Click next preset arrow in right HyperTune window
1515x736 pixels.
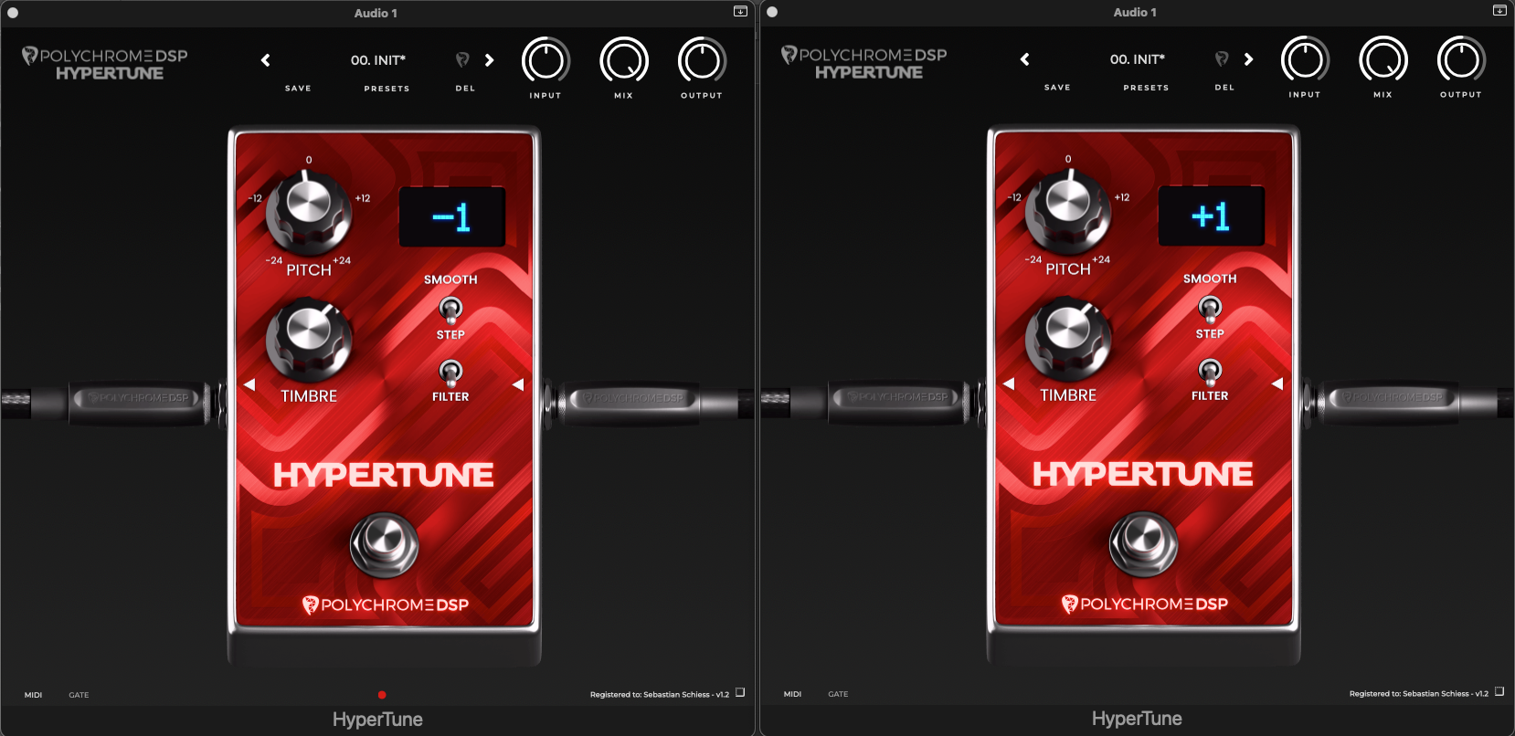point(1248,59)
